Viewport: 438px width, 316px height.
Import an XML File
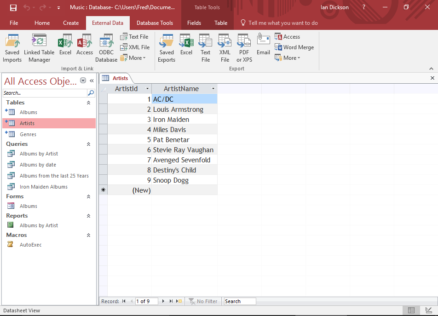pos(135,47)
